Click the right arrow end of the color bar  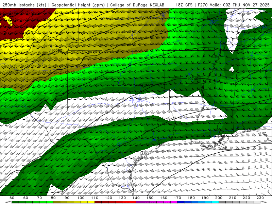264,202
